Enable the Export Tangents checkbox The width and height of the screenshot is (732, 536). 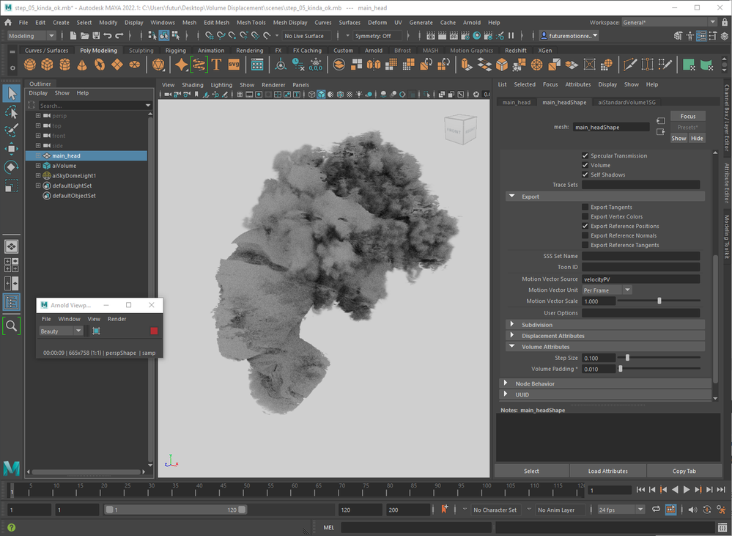585,207
